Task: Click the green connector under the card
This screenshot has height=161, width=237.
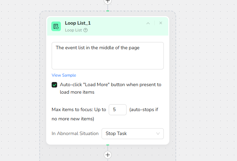Action: (x=108, y=145)
